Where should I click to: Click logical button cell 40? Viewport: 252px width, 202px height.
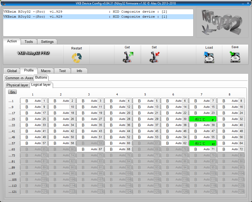[x=231, y=125]
